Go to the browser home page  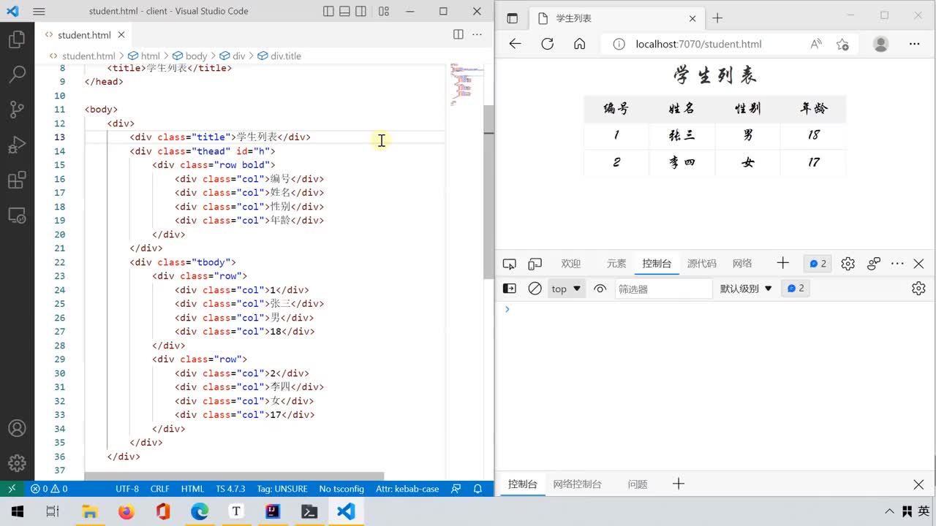pos(579,44)
